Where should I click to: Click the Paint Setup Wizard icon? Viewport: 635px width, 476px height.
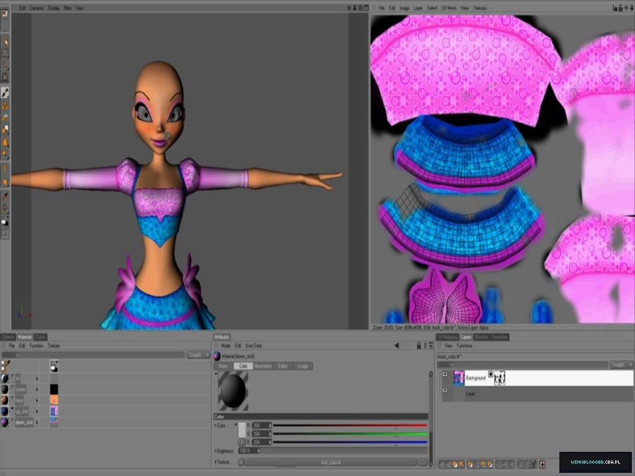(x=5, y=40)
